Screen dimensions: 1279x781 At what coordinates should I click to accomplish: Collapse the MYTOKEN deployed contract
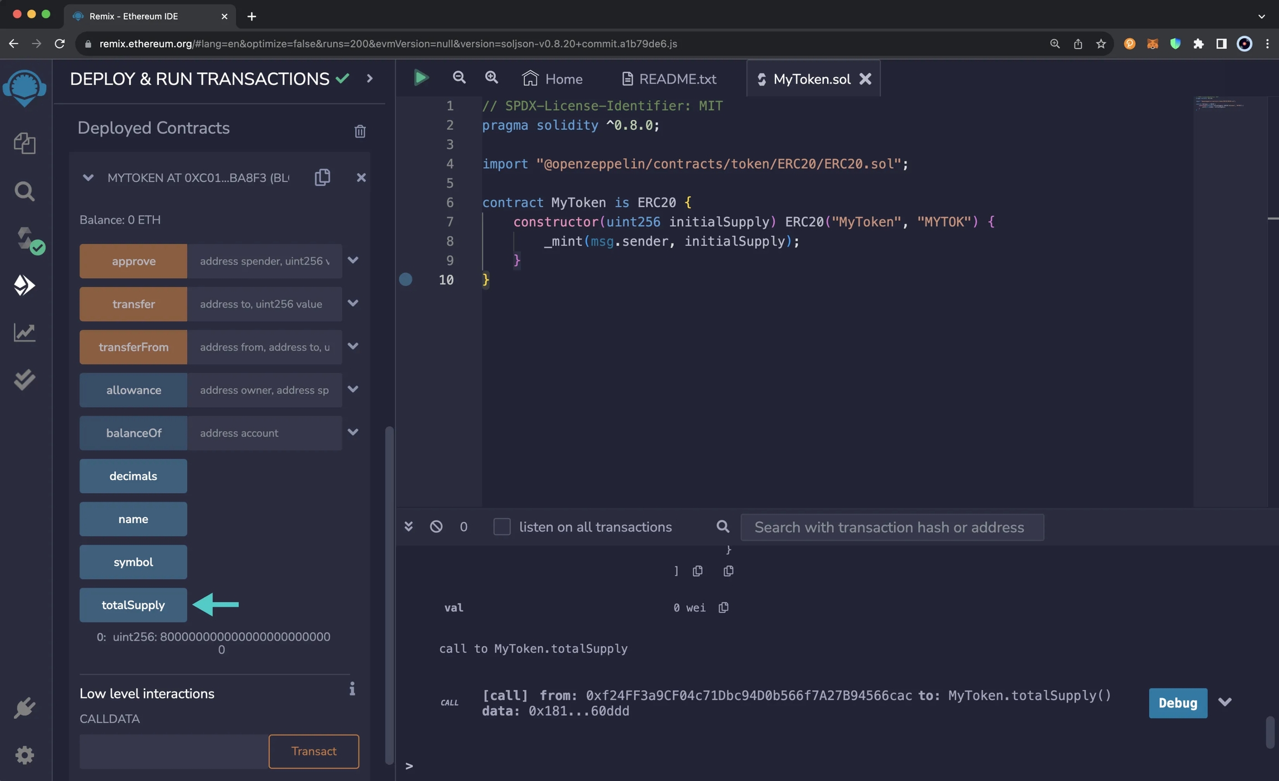(x=88, y=177)
